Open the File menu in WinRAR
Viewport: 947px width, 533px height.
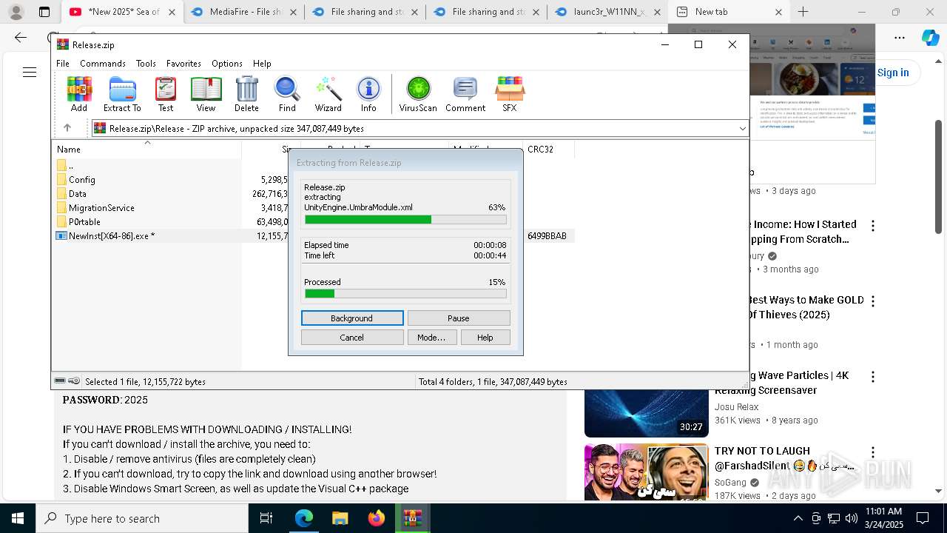[63, 64]
